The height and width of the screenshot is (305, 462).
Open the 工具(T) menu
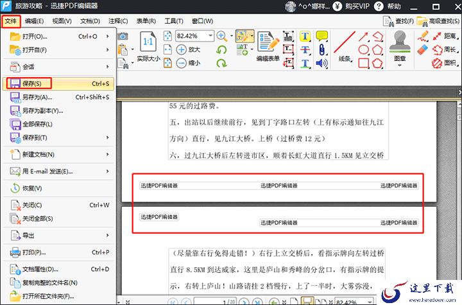click(173, 21)
